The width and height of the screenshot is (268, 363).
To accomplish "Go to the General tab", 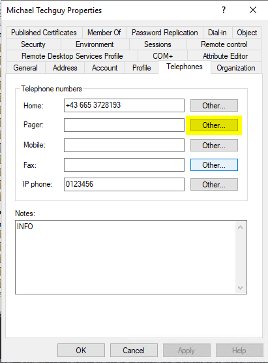I will click(x=25, y=68).
